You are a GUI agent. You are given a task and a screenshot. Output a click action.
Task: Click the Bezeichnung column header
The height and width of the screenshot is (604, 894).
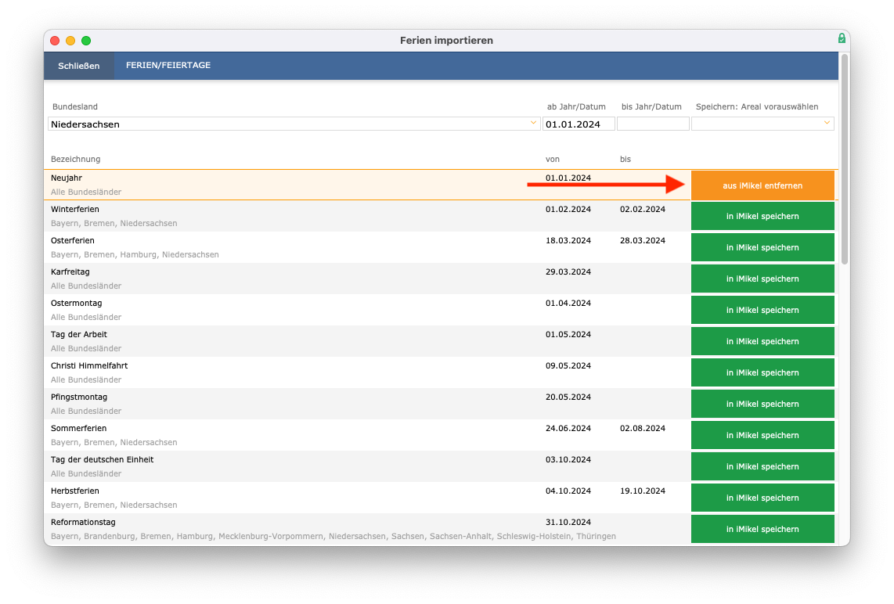[x=75, y=159]
